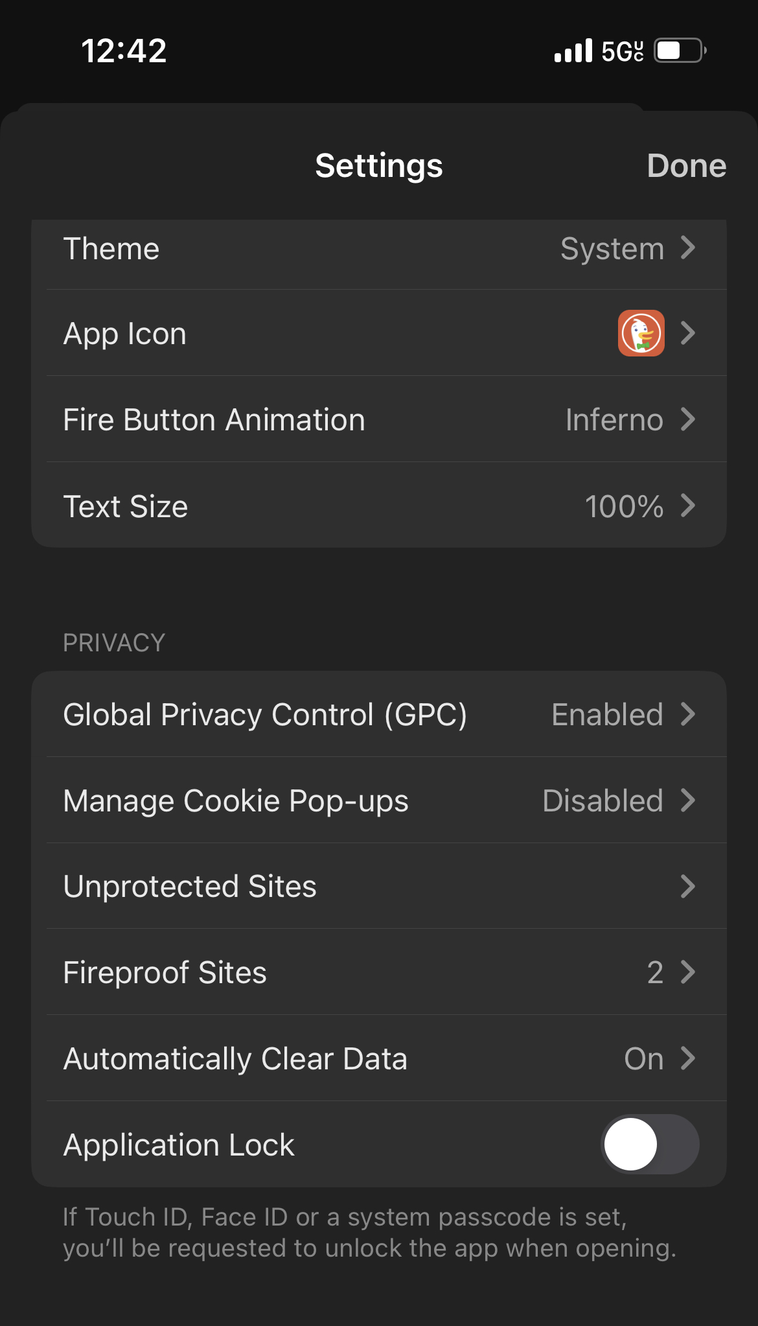Open Manage Cookie Pop-ups setting
The image size is (758, 1326).
coord(236,800)
